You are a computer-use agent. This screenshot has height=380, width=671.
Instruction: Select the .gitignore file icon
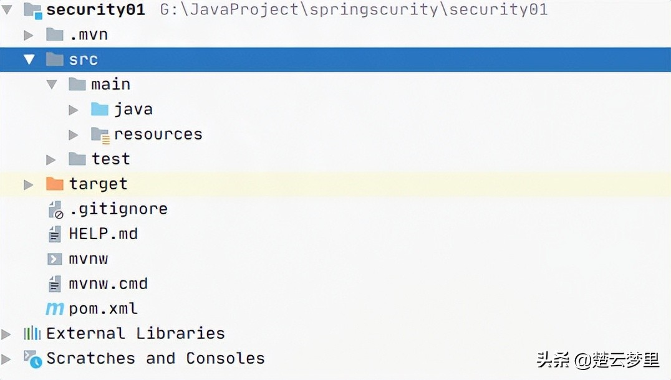55,209
